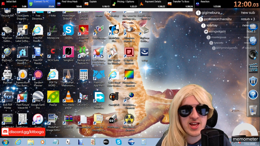Open the Q-Dir red grid shortcut
This screenshot has height=146, width=260.
click(129, 56)
